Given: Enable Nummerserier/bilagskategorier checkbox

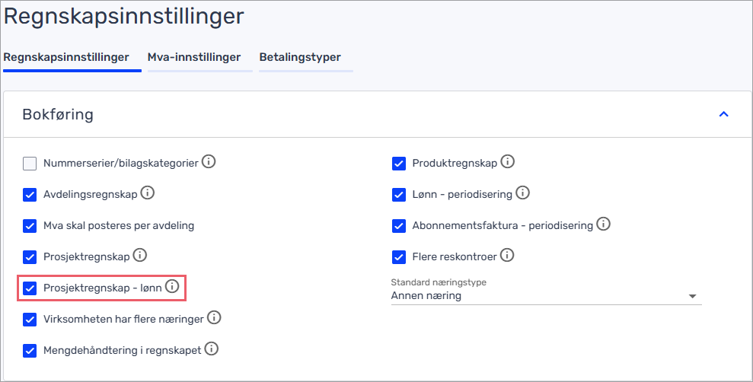Looking at the screenshot, I should pyautogui.click(x=30, y=164).
